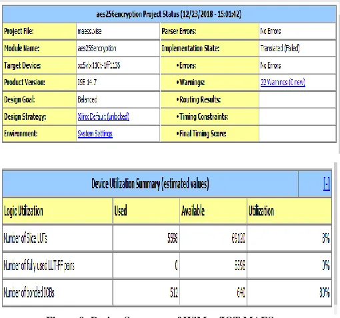Click the Available column header
The width and height of the screenshot is (340, 318).
(213, 211)
